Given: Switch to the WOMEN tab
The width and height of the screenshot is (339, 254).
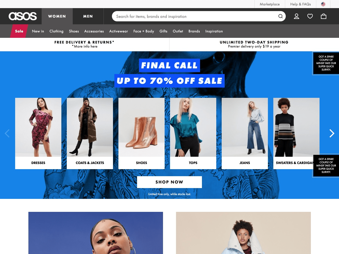Looking at the screenshot, I should point(57,16).
